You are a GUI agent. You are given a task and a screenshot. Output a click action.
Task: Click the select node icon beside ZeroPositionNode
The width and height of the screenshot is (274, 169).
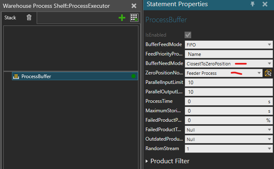(x=268, y=73)
